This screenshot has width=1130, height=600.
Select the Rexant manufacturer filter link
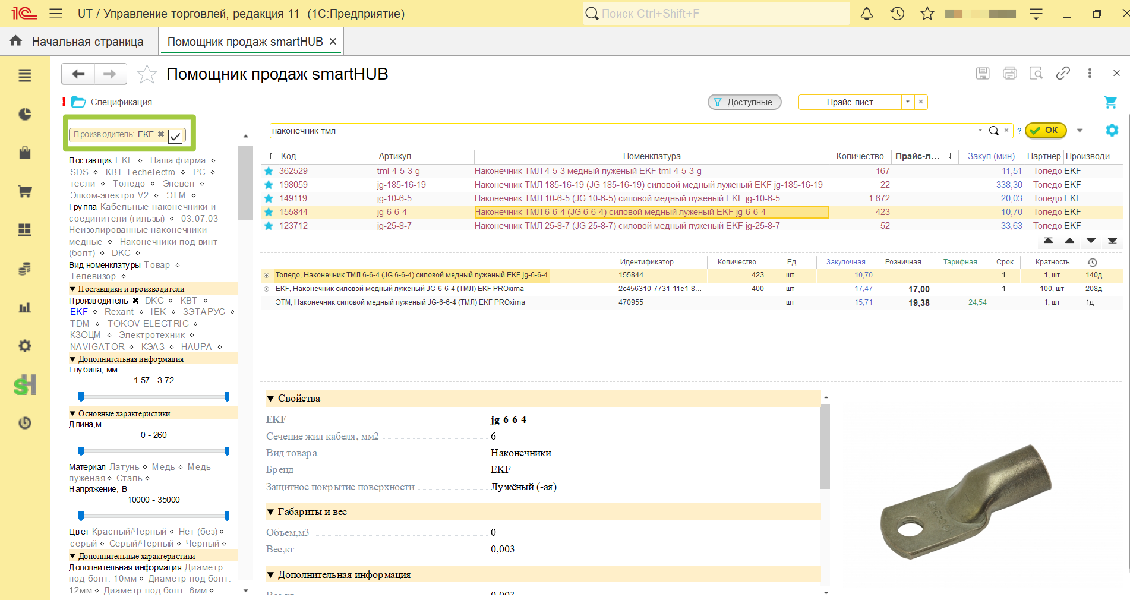119,312
